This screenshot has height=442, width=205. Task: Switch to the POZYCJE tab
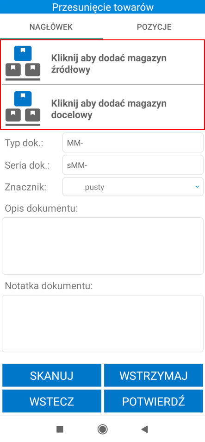154,27
